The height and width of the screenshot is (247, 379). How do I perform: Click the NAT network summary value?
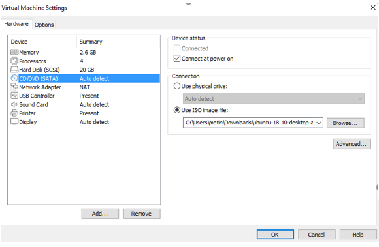click(84, 87)
